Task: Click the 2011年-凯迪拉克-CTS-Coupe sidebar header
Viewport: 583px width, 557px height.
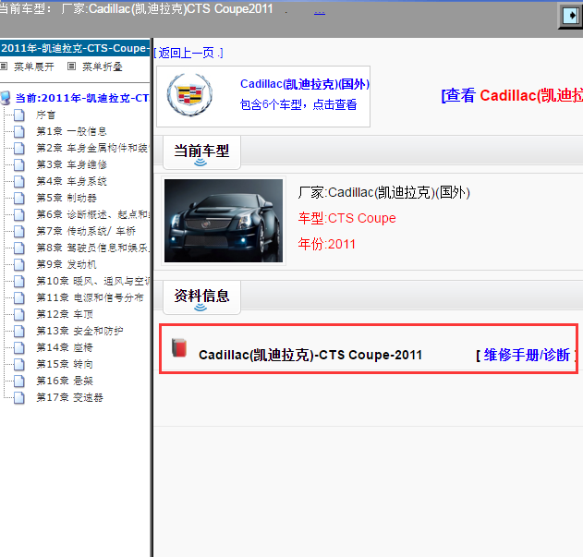Action: [x=75, y=48]
